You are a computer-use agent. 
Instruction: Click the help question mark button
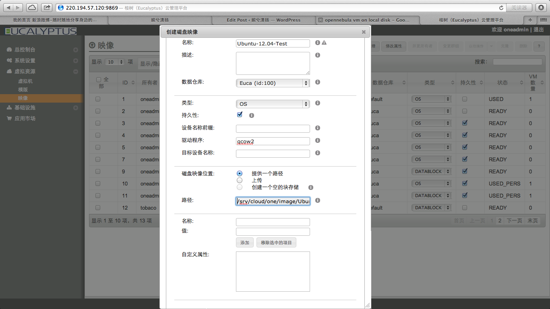pos(539,46)
